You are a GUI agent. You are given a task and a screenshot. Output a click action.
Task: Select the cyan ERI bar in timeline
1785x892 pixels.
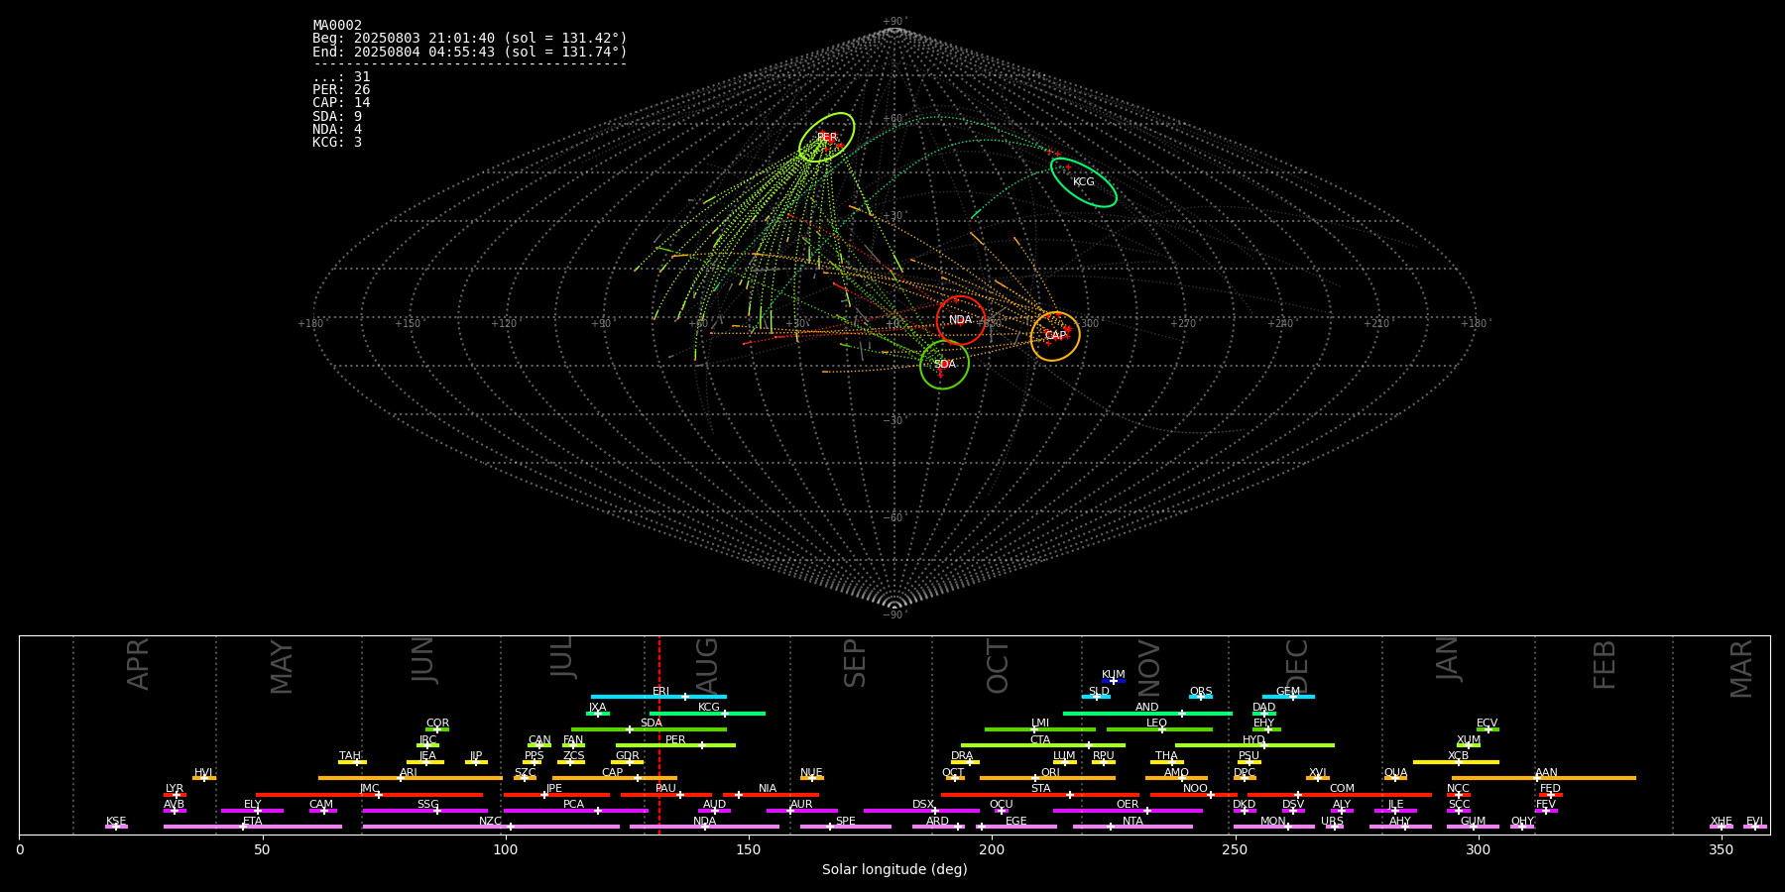coord(658,697)
